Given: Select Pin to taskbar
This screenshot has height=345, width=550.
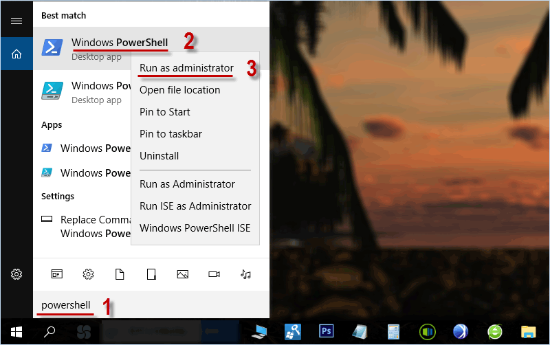Looking at the screenshot, I should 170,134.
